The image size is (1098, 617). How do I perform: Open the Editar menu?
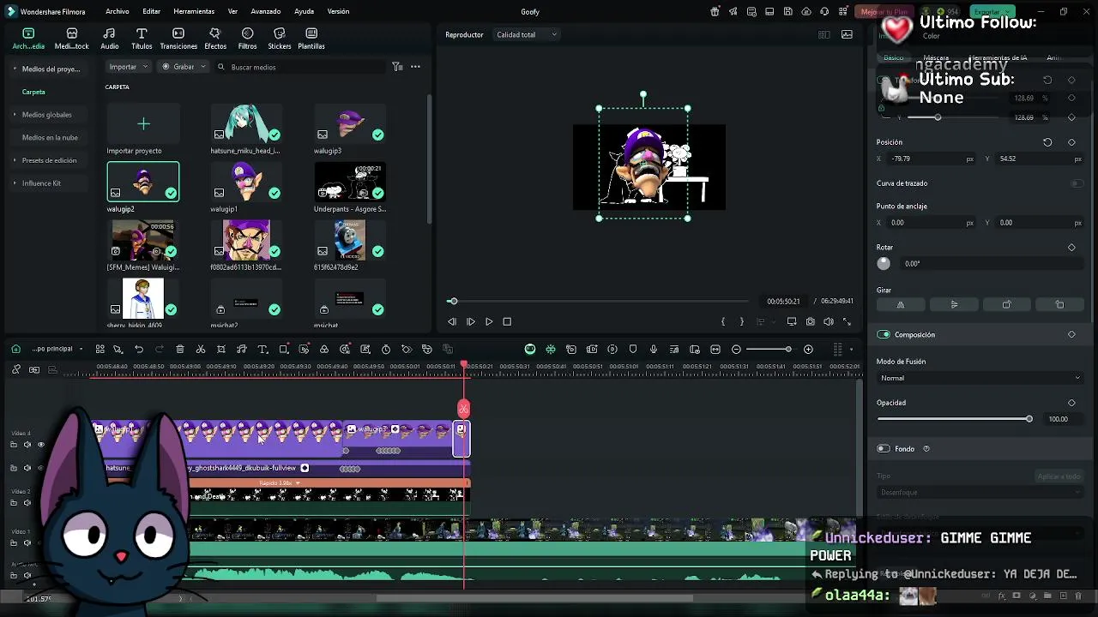152,12
